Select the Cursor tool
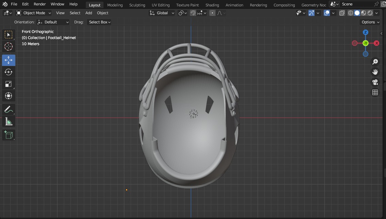Image resolution: width=386 pixels, height=219 pixels. [x=9, y=47]
